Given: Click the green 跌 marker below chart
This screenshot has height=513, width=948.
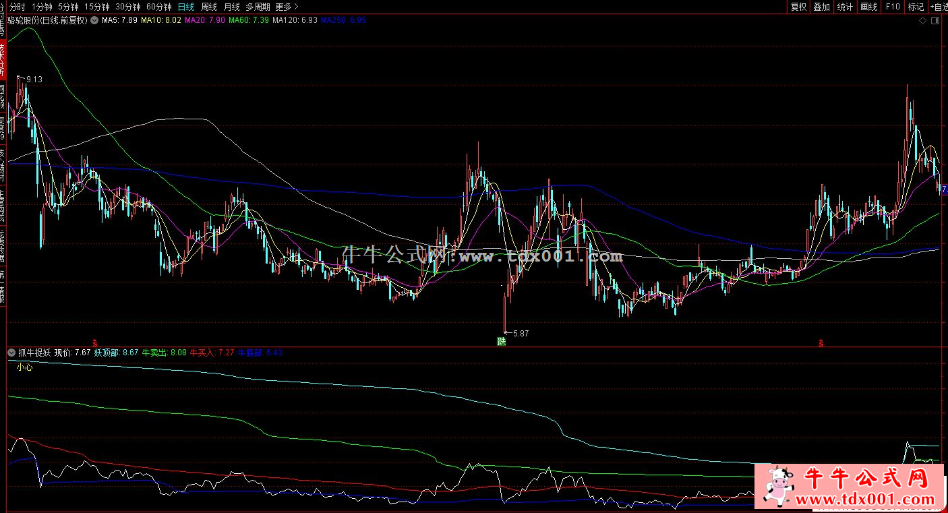Looking at the screenshot, I should tap(501, 341).
